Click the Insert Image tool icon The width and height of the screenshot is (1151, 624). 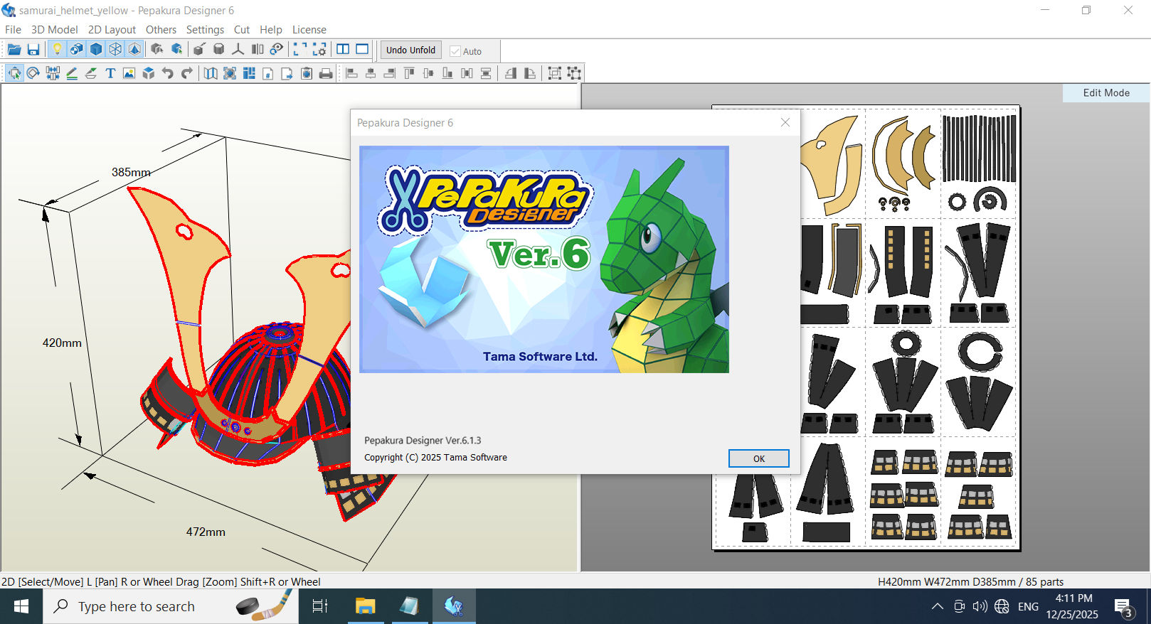pyautogui.click(x=129, y=73)
